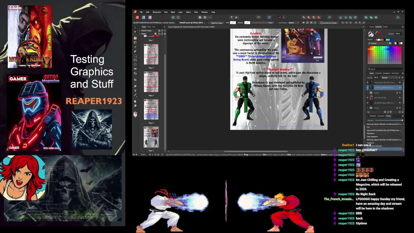
Task: Click the mask layer icon below layers list
Action: [x=385, y=112]
